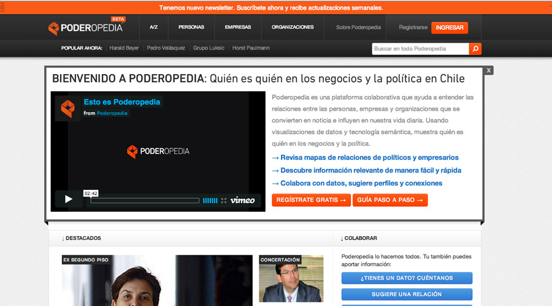Play the Esto es Poderopedia video

[69, 199]
